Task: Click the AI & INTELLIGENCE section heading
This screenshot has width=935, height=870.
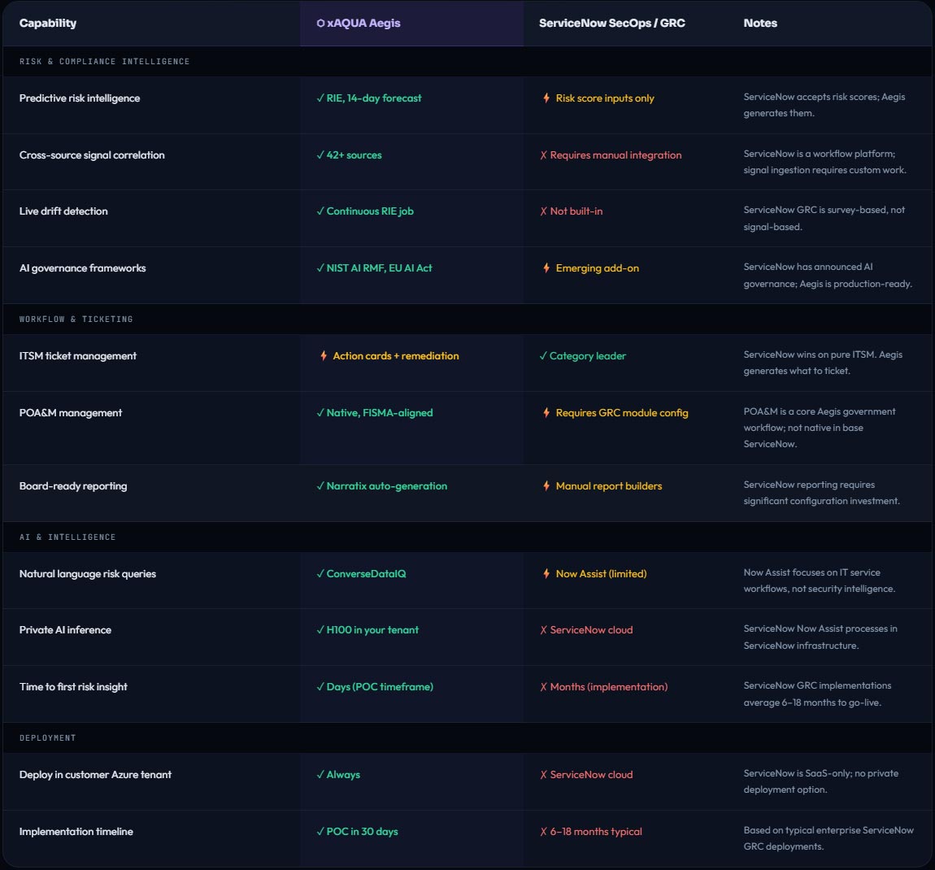Action: click(67, 537)
